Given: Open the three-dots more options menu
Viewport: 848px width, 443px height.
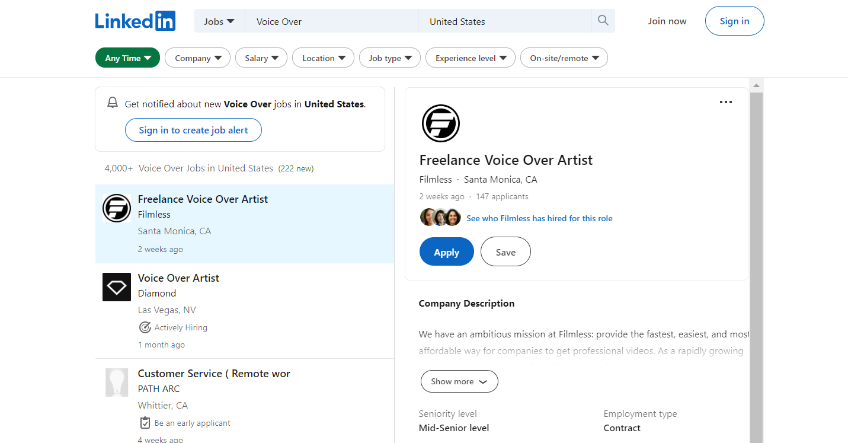Looking at the screenshot, I should [725, 102].
